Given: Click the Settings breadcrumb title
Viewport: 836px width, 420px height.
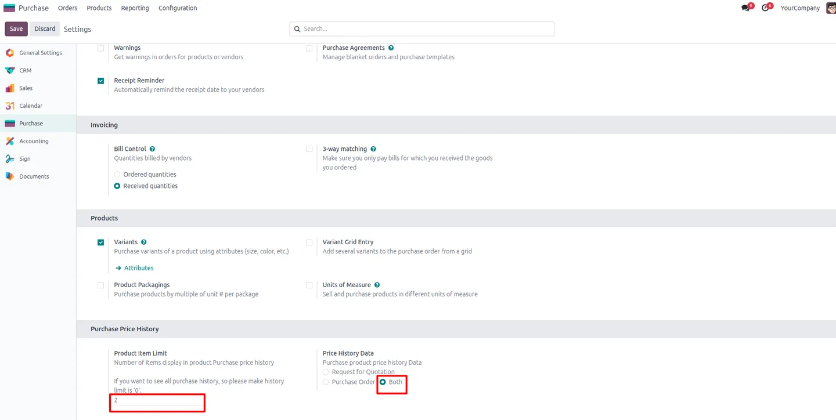Looking at the screenshot, I should [77, 29].
